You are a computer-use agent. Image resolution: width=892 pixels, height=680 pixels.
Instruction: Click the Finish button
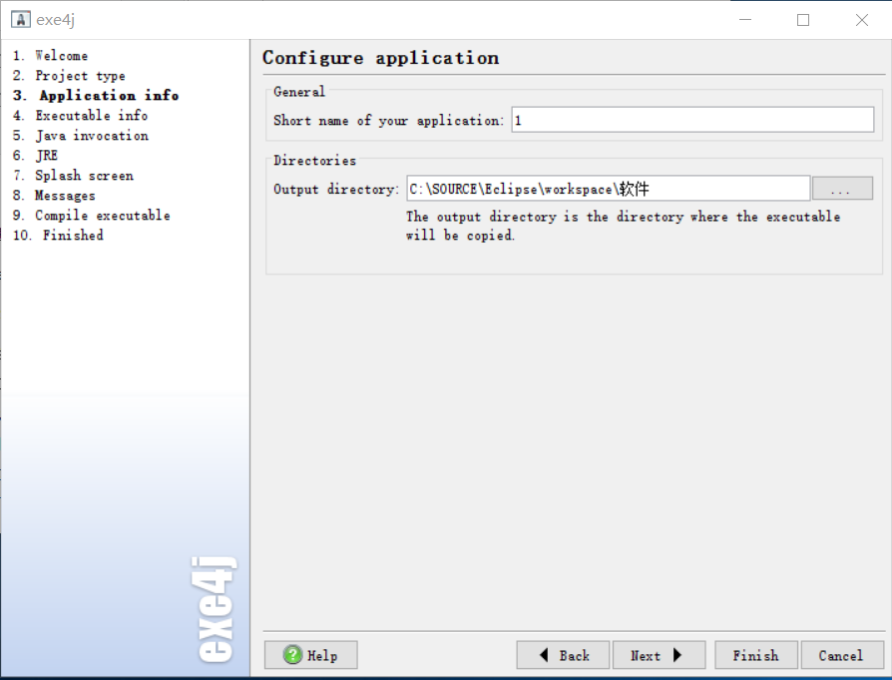(756, 655)
